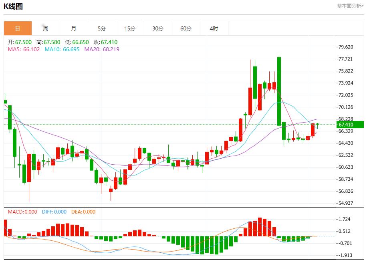Select the 日 daily chart tab
Screen dimensions: 367x260
pos(18,28)
